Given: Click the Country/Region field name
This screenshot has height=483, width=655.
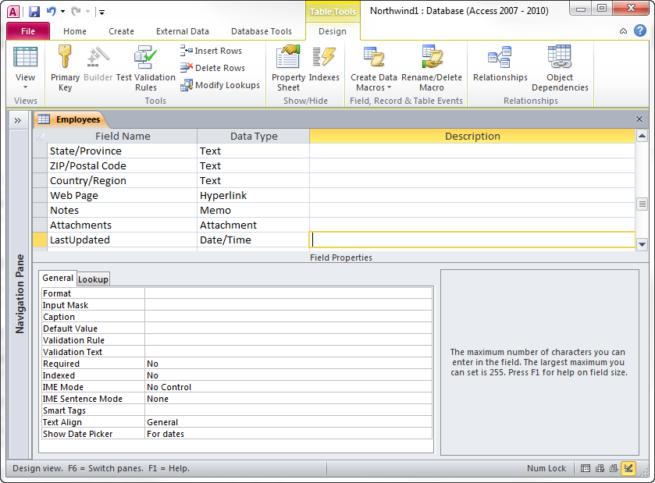Looking at the screenshot, I should (x=122, y=181).
